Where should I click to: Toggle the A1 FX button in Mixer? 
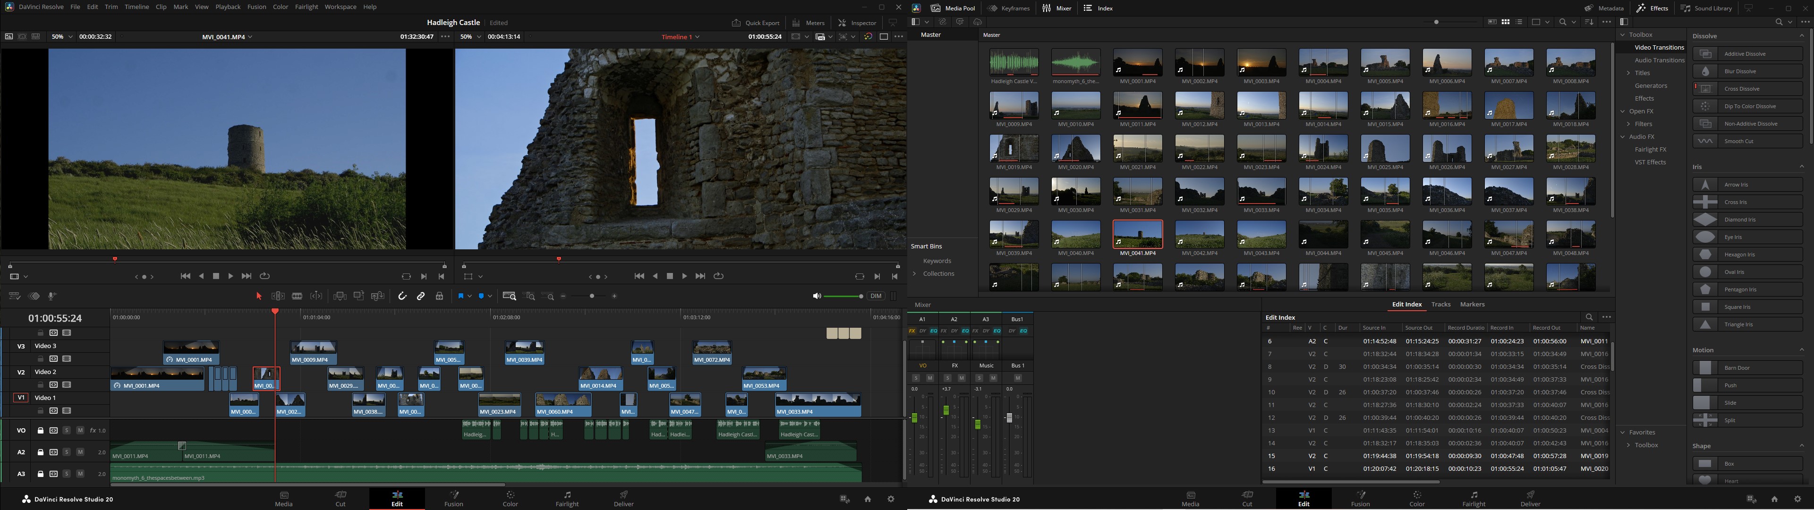tap(912, 331)
